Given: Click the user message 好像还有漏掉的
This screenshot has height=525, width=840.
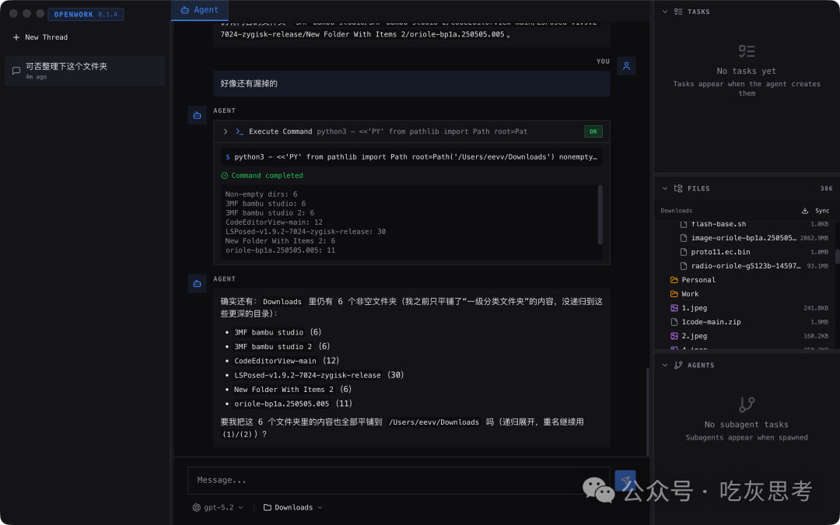Looking at the screenshot, I should (411, 83).
